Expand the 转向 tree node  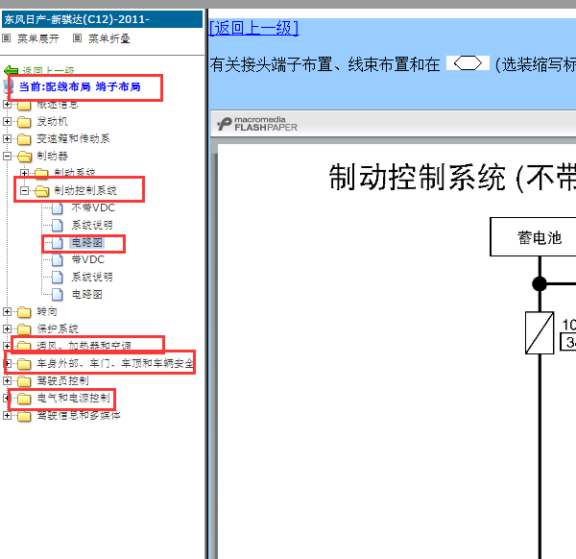pyautogui.click(x=7, y=311)
